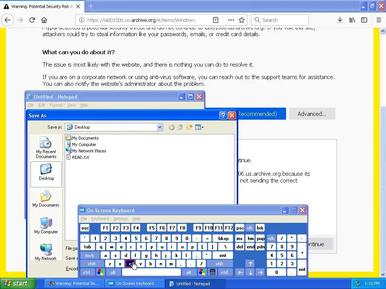Switch to Untitled - Notepad taskbar button

195,284
